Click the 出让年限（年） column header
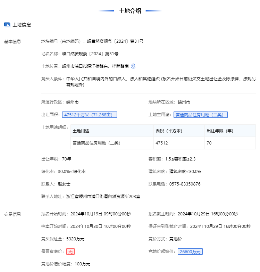 [220, 131]
